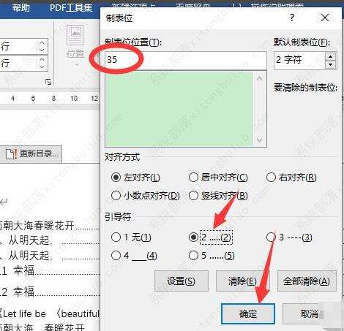Decrease default tab stop value

point(331,64)
